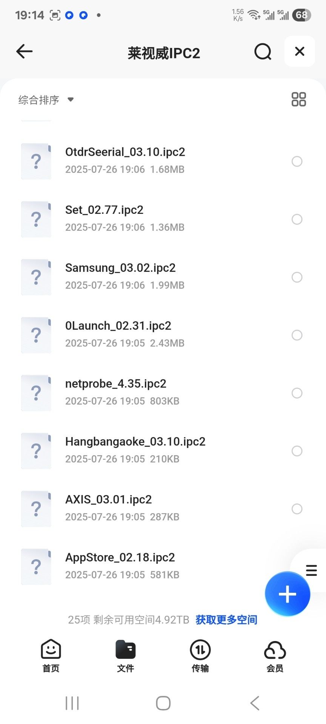Screen dimensions: 326x724
Task: Go to 首页 home icon
Action: [x=51, y=655]
